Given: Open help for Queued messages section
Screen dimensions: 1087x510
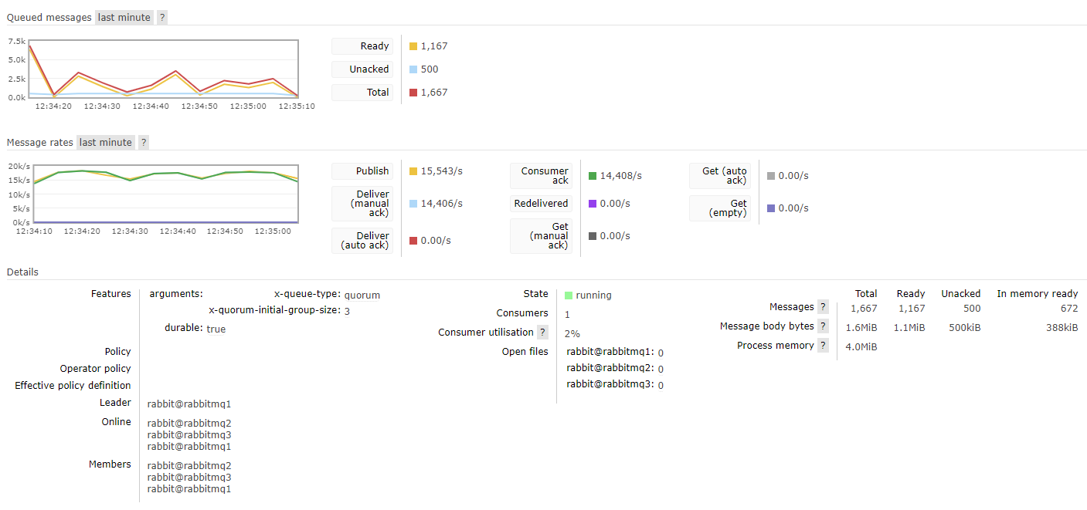Looking at the screenshot, I should (161, 16).
